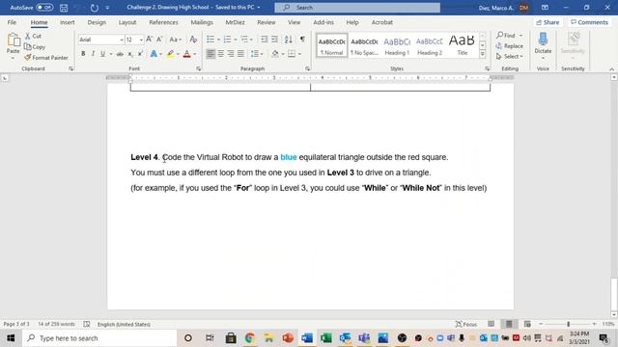The image size is (618, 347).
Task: Toggle italic formatting
Action: [93, 54]
